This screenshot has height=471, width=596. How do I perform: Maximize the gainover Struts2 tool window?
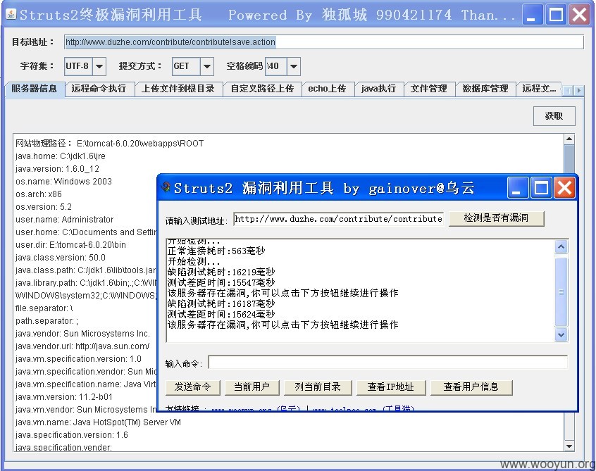click(541, 188)
